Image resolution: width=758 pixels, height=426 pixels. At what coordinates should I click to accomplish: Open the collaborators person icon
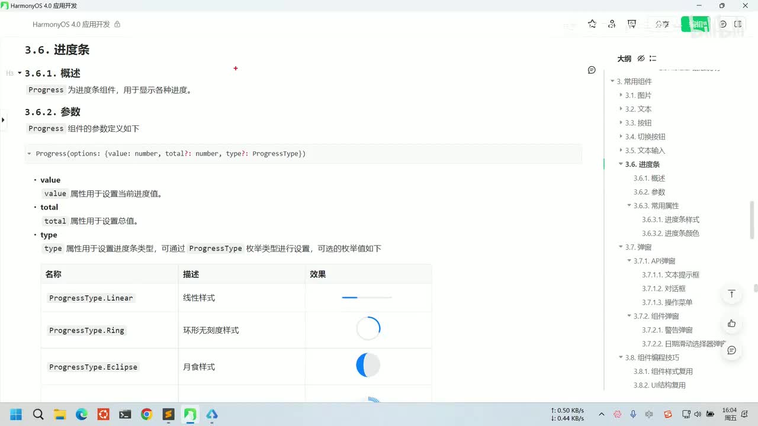point(612,24)
